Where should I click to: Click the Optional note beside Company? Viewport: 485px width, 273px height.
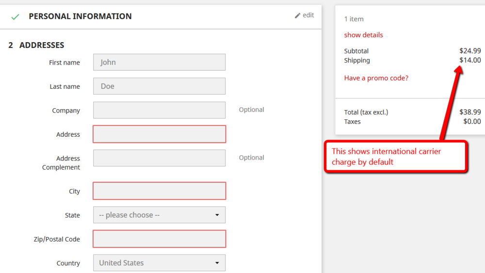pos(251,110)
